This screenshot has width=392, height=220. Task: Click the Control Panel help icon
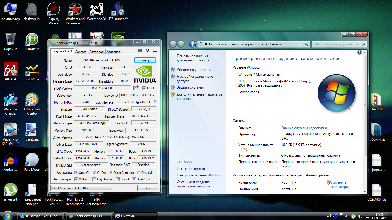pos(359,52)
